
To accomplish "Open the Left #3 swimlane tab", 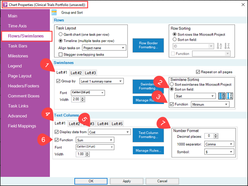I will [90, 73].
